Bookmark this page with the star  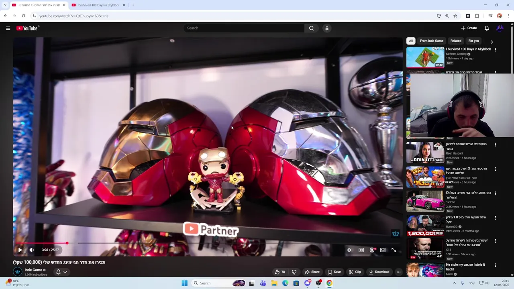[455, 16]
